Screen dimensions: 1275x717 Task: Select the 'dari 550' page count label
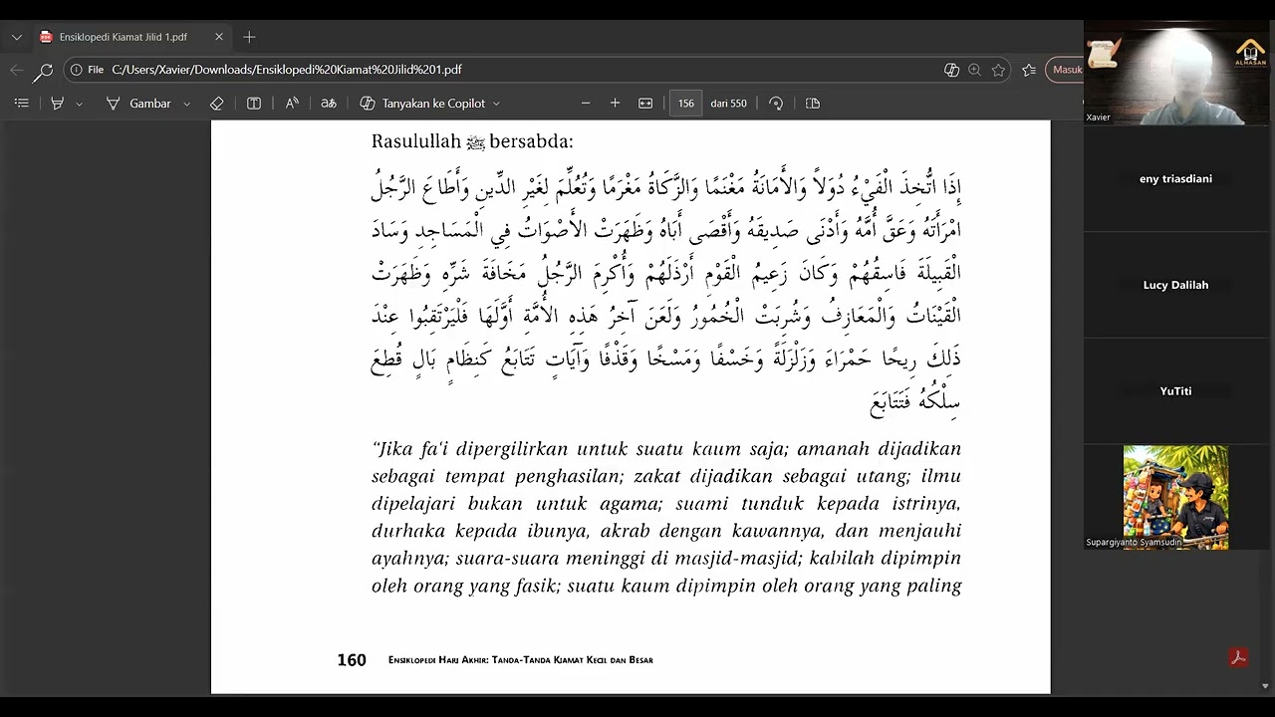(x=728, y=104)
